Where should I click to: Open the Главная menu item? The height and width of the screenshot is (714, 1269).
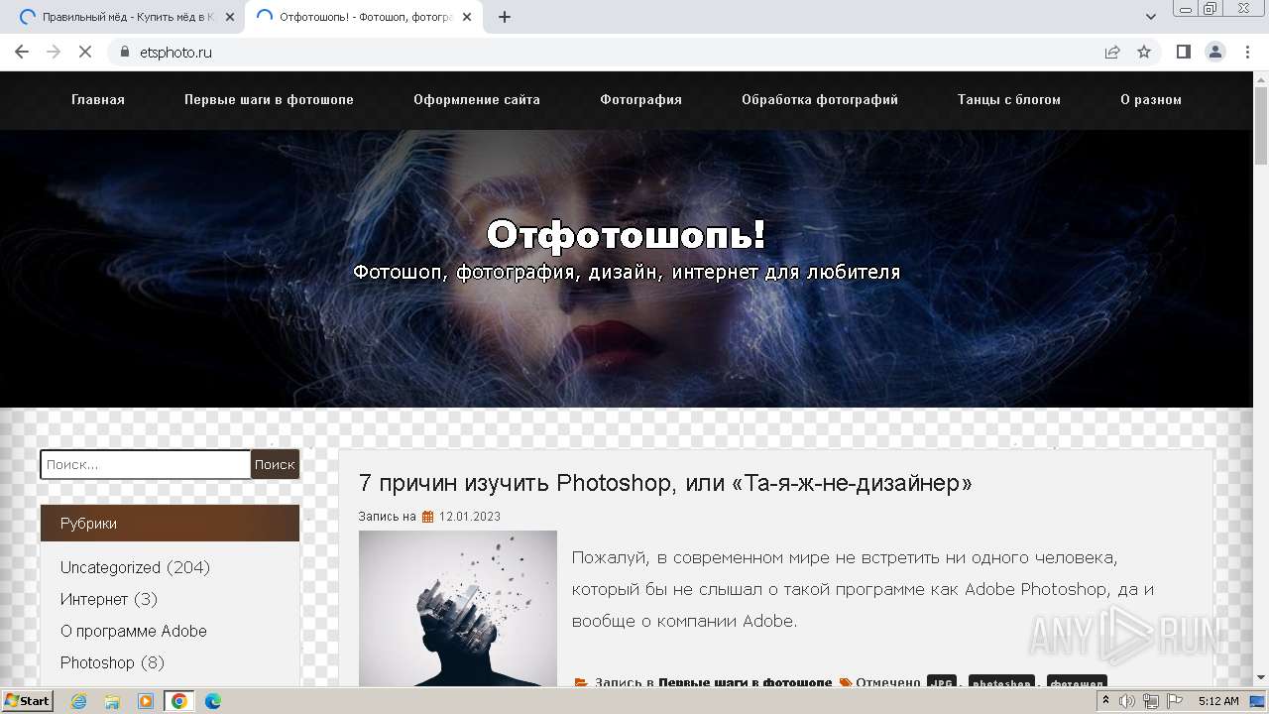coord(98,99)
